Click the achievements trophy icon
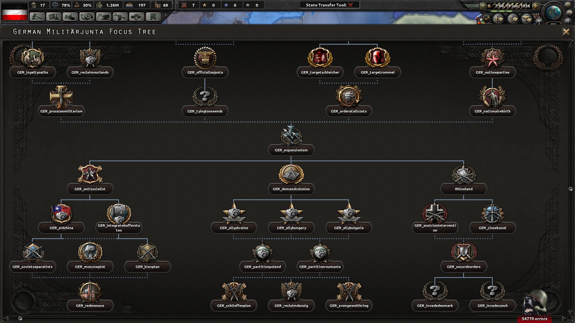 539,21
